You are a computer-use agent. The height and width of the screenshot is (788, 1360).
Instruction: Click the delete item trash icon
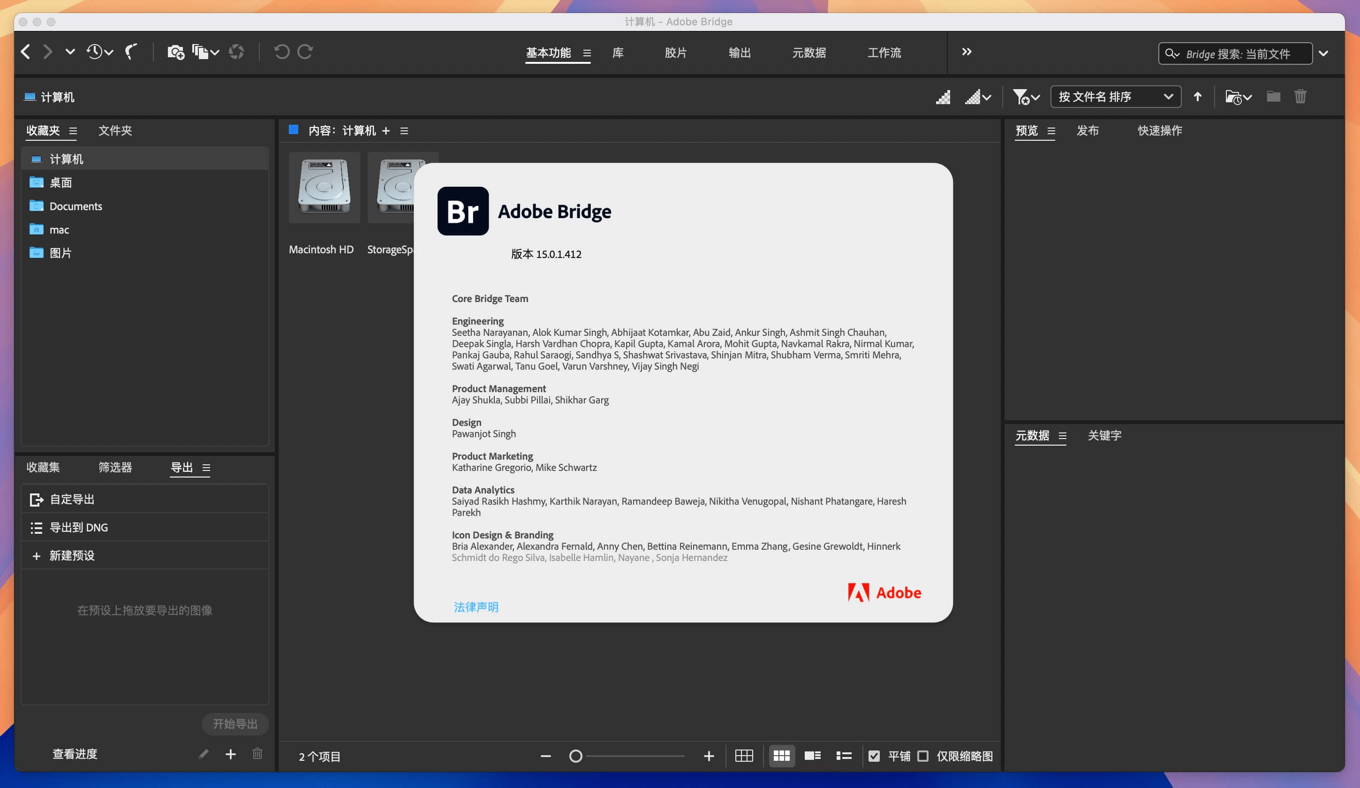(x=1300, y=97)
